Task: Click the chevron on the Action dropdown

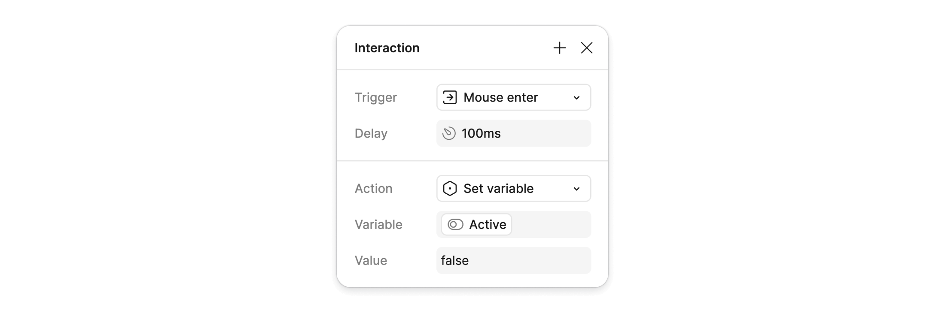Action: [577, 188]
